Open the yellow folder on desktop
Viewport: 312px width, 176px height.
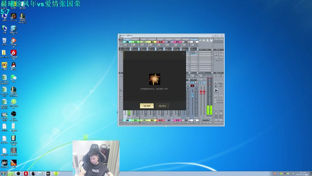4,53
